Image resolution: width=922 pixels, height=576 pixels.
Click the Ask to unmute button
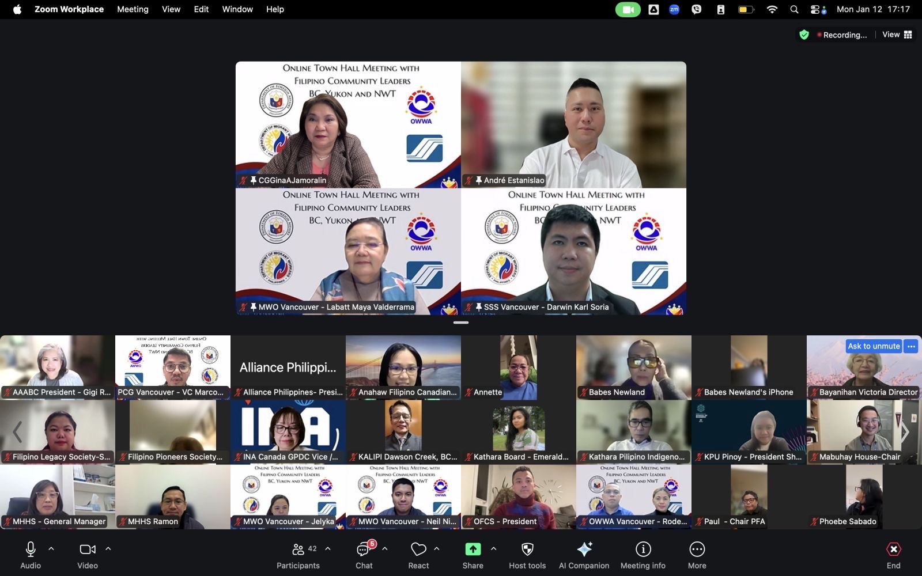click(x=873, y=346)
